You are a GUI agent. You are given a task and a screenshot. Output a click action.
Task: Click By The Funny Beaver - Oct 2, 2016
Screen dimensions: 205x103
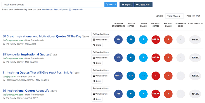(19, 44)
